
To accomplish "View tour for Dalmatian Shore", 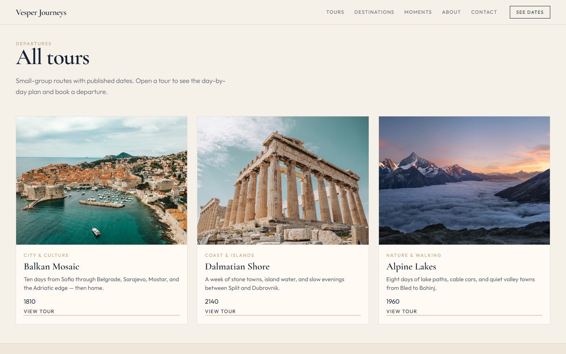I will point(283,312).
